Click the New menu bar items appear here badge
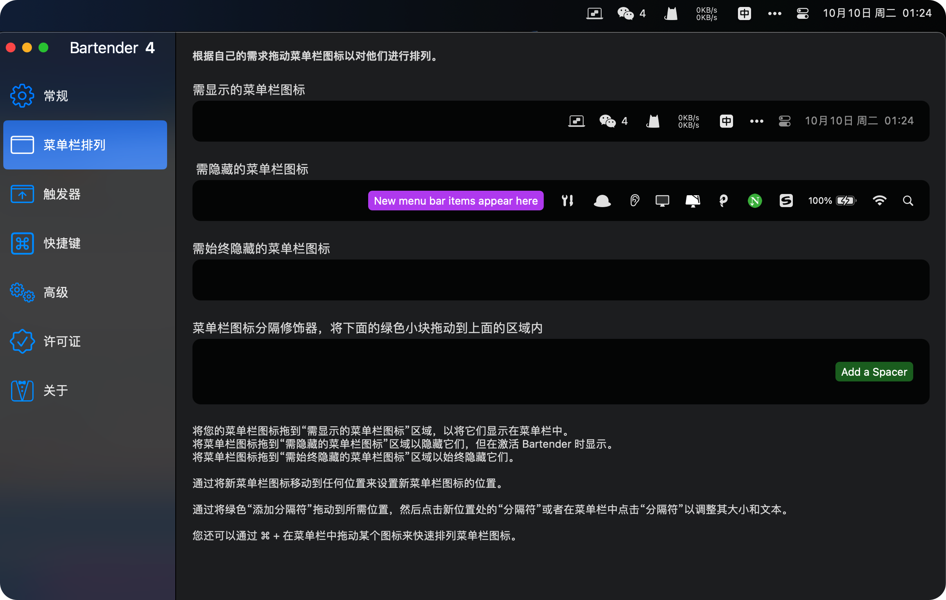Image resolution: width=946 pixels, height=600 pixels. 455,201
